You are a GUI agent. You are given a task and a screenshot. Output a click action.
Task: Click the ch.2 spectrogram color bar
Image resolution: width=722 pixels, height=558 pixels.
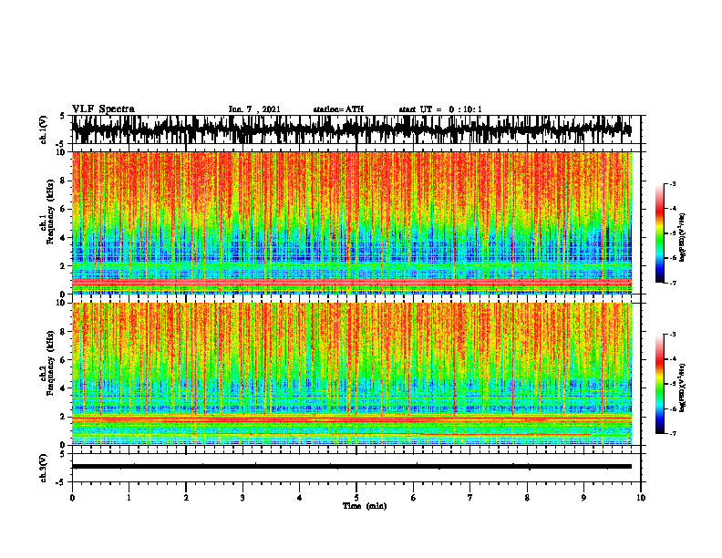[x=659, y=384]
